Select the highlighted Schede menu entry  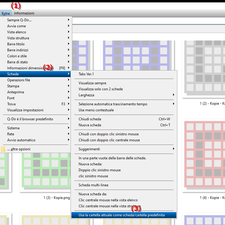35,74
